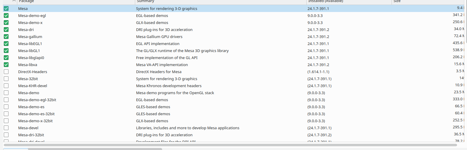Click version 24.1.7-391.2 in Mesa-gallium row
The height and width of the screenshot is (150, 467).
[x=318, y=37]
